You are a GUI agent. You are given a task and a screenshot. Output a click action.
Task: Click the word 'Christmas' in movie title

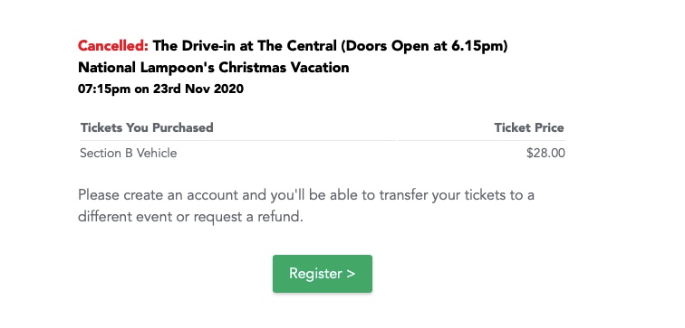tap(251, 68)
